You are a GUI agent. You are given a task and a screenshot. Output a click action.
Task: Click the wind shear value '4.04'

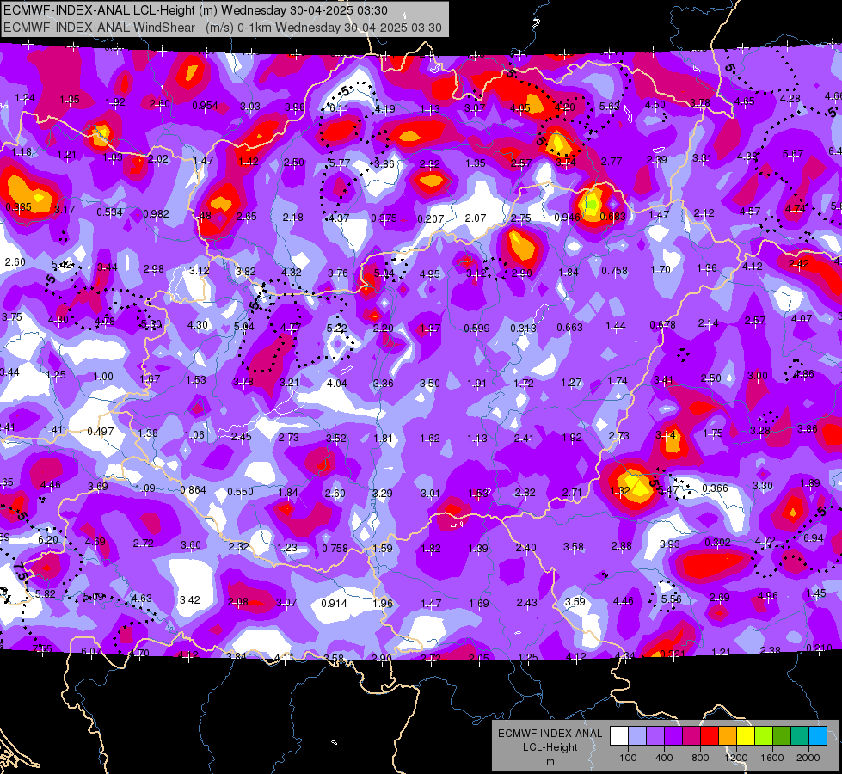[x=336, y=383]
